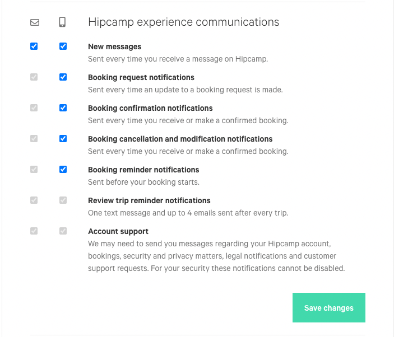Toggle phone checkbox for Booking reminder notifications
394x337 pixels.
click(x=63, y=170)
